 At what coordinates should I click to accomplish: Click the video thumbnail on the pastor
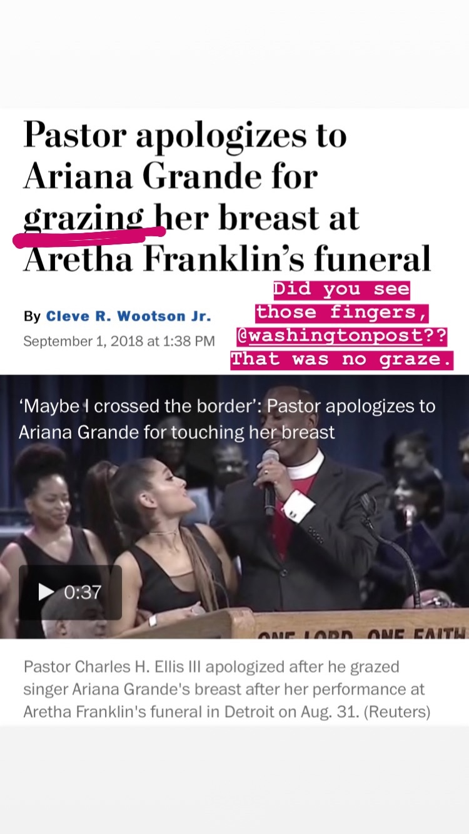[300, 519]
